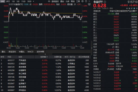Select the 资金流向 indicator tab
138x92 pixels.
pyautogui.click(x=12, y=52)
